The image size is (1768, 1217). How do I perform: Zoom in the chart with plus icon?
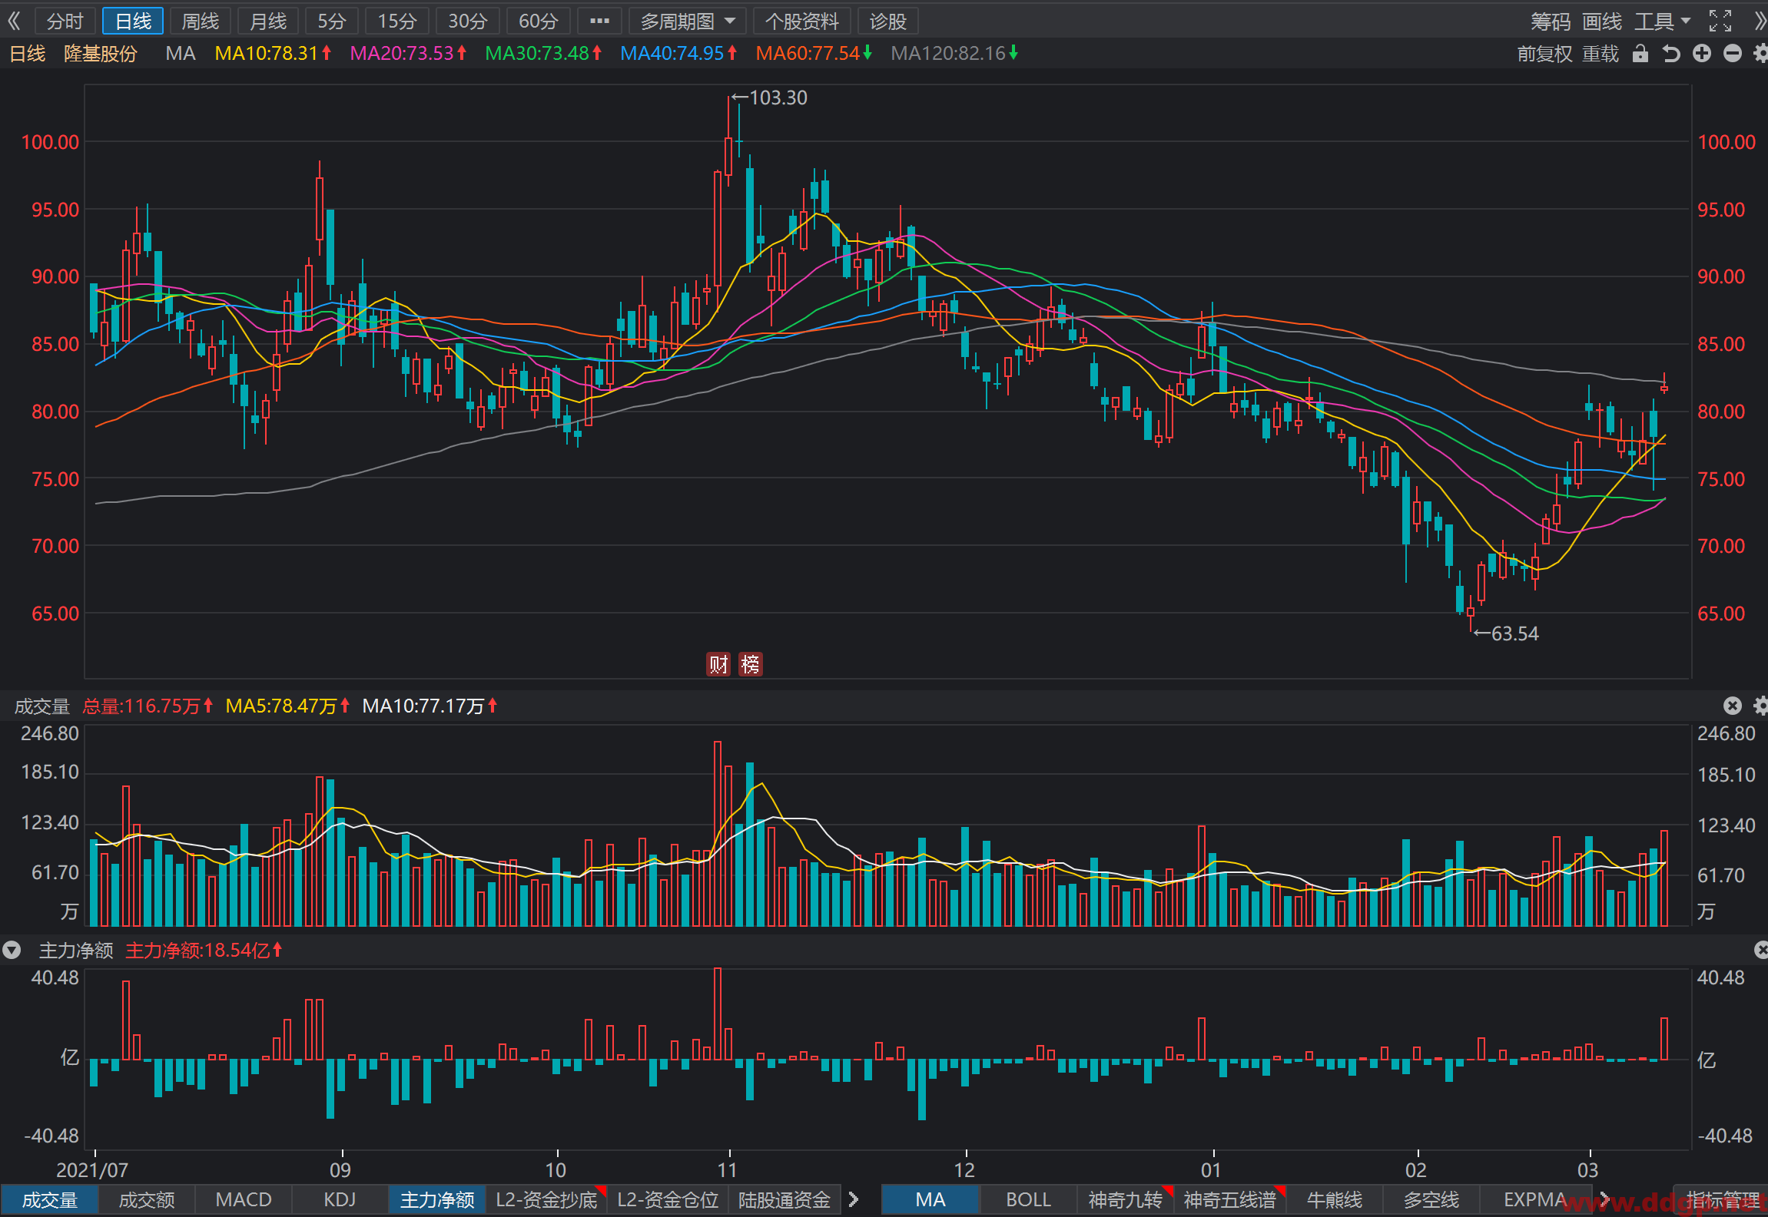1701,53
